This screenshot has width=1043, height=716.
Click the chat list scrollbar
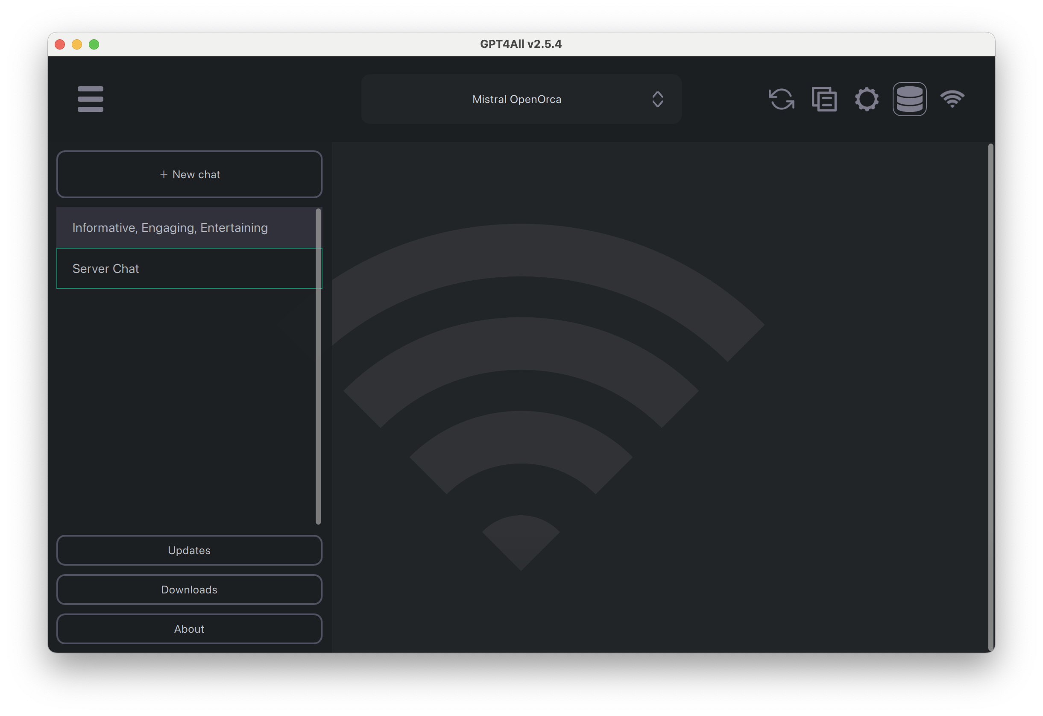click(x=318, y=366)
